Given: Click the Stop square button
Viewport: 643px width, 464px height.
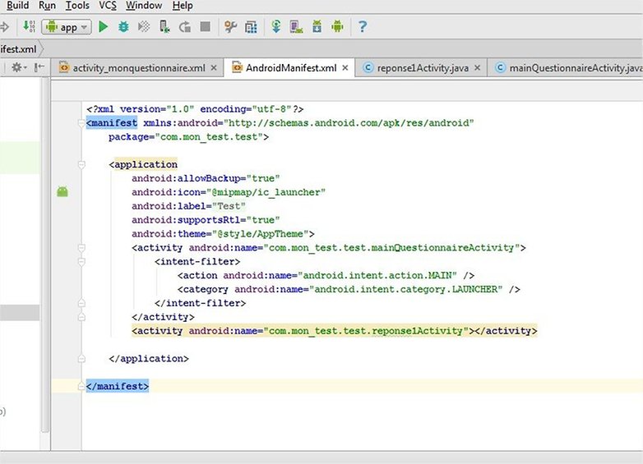Looking at the screenshot, I should (205, 27).
